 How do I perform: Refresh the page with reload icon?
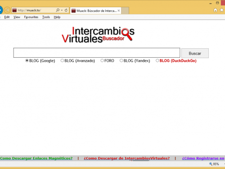66,10
